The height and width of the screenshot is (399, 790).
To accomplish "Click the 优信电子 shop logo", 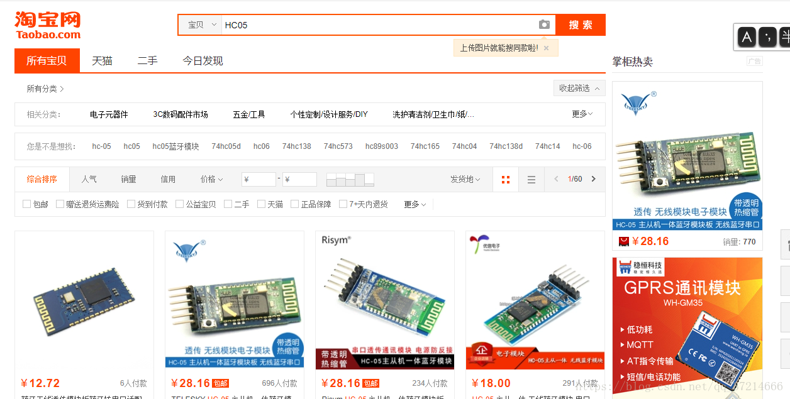I will [x=486, y=244].
